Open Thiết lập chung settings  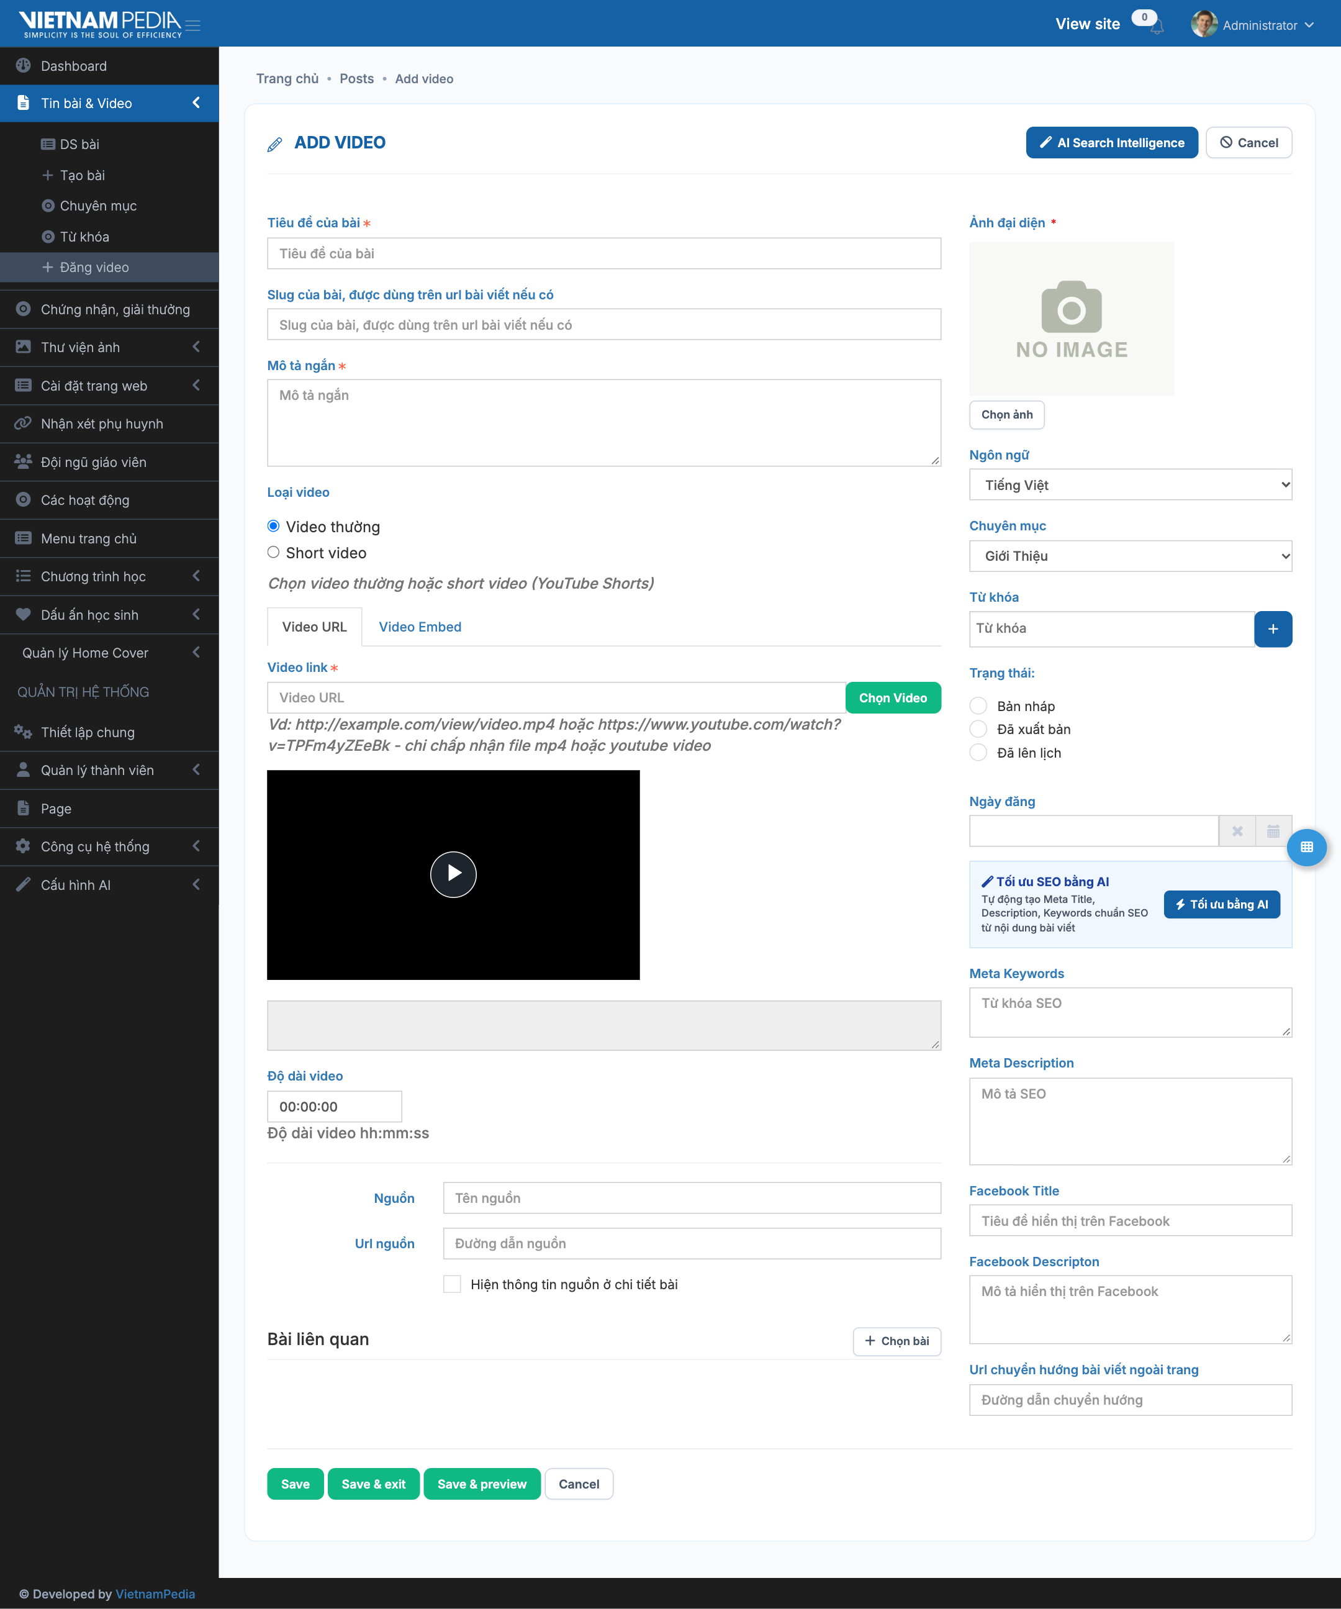109,733
